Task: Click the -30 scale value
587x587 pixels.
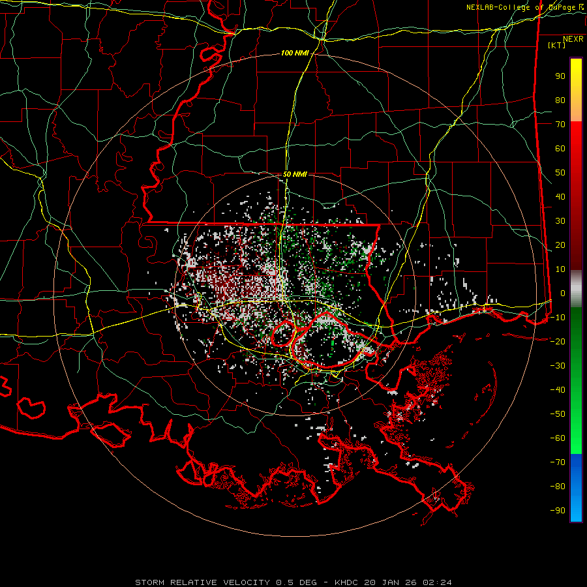Action: 558,366
